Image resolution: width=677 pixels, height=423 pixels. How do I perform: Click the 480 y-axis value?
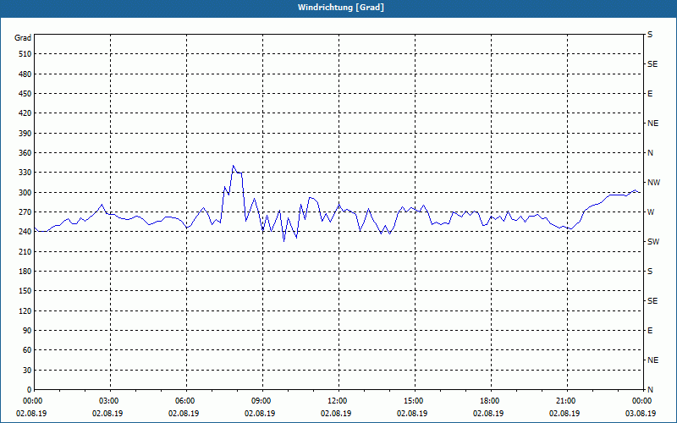[x=25, y=74]
